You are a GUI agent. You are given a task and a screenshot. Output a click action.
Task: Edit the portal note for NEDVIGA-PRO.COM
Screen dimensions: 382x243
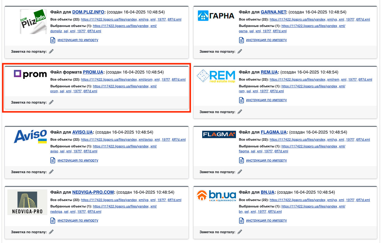pyautogui.click(x=51, y=232)
